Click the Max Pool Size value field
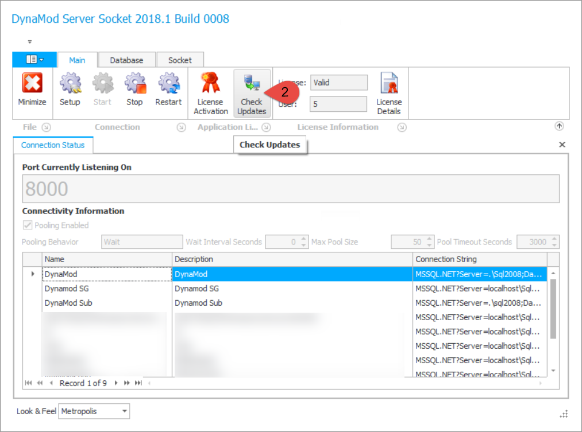Screen dimensions: 582x432 point(408,242)
